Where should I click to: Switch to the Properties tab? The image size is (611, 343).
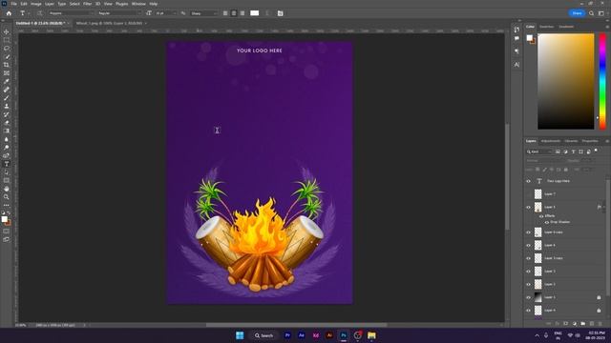(x=590, y=141)
